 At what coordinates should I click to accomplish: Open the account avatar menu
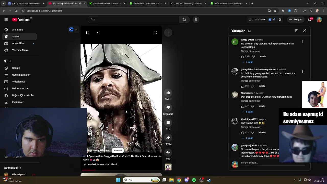coord(319,19)
